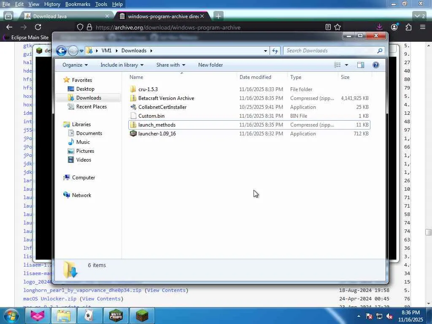432x324 pixels.
Task: Show hidden tray icons arrow
Action: [x=359, y=316]
